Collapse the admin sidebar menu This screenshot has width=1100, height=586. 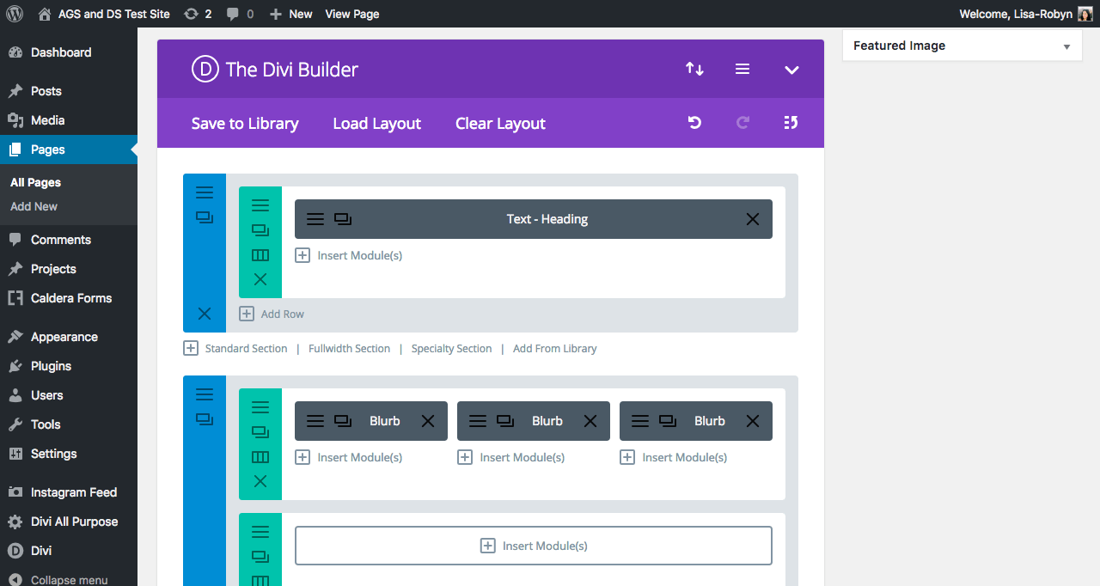(x=69, y=579)
